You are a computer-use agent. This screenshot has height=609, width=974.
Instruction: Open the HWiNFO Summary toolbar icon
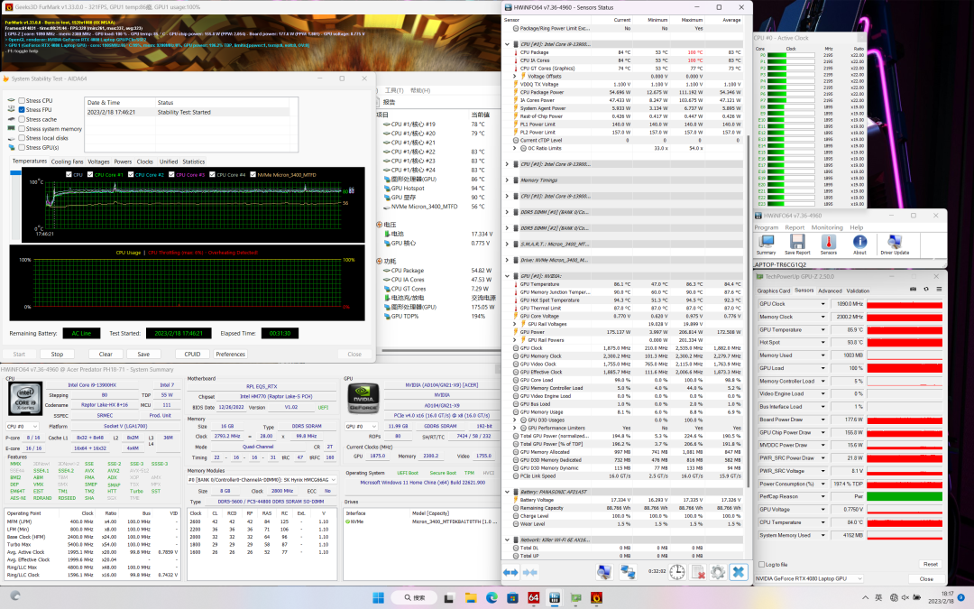pos(766,243)
